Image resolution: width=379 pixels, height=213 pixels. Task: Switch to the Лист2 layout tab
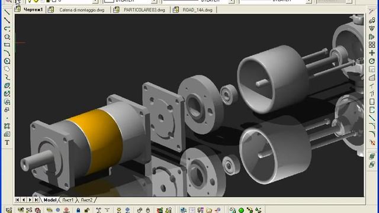tap(86, 200)
